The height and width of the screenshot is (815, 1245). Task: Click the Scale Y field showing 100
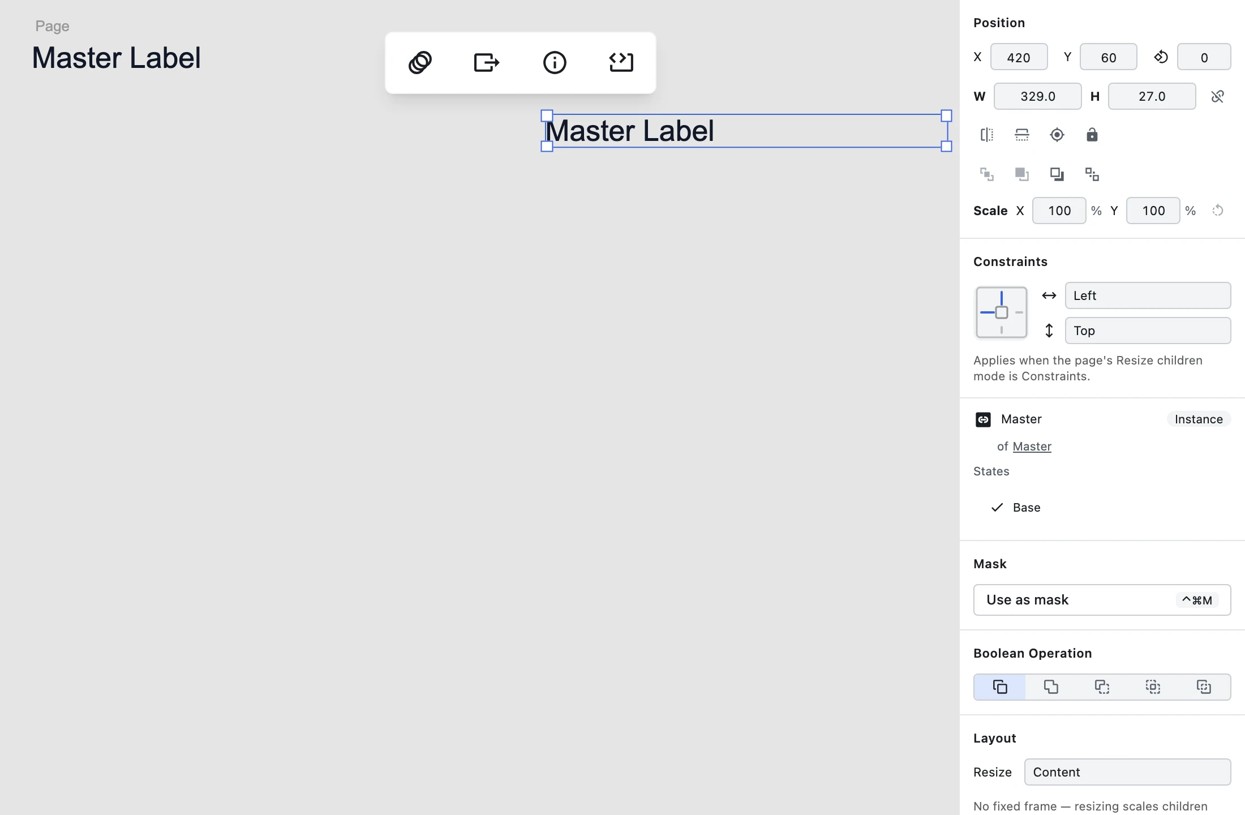click(x=1153, y=211)
